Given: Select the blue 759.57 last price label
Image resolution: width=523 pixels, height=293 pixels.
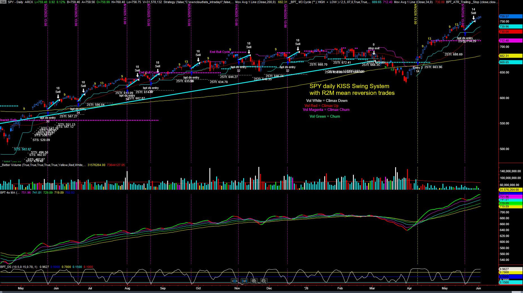Looking at the screenshot, I should [511, 16].
